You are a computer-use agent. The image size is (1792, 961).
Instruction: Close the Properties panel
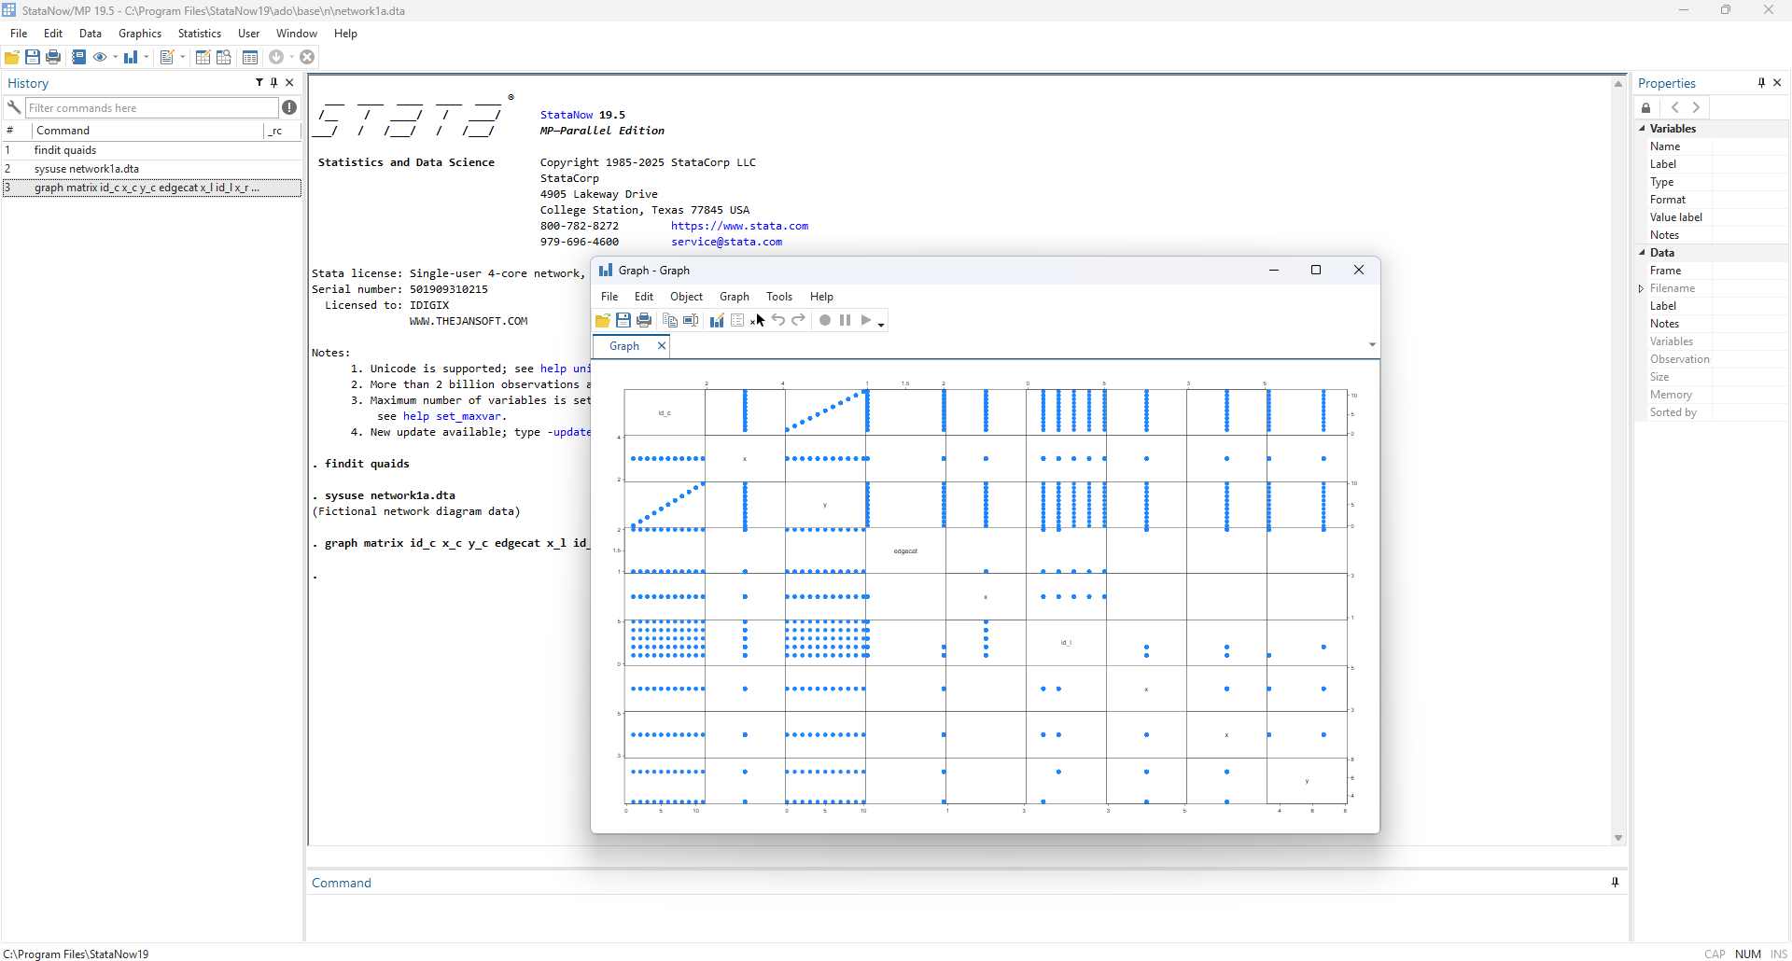tap(1777, 83)
